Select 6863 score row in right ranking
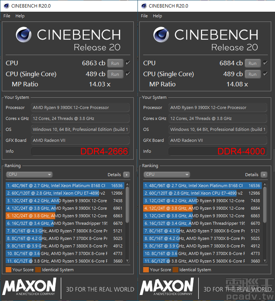 202,216
